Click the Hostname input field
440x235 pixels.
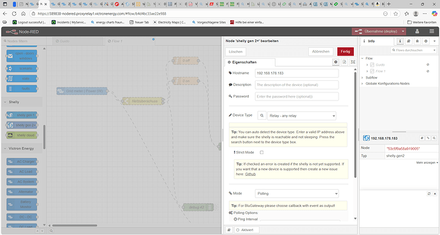click(297, 73)
